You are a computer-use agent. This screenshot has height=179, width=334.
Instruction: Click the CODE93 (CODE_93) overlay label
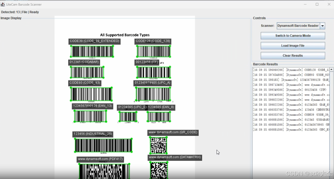click(x=85, y=83)
